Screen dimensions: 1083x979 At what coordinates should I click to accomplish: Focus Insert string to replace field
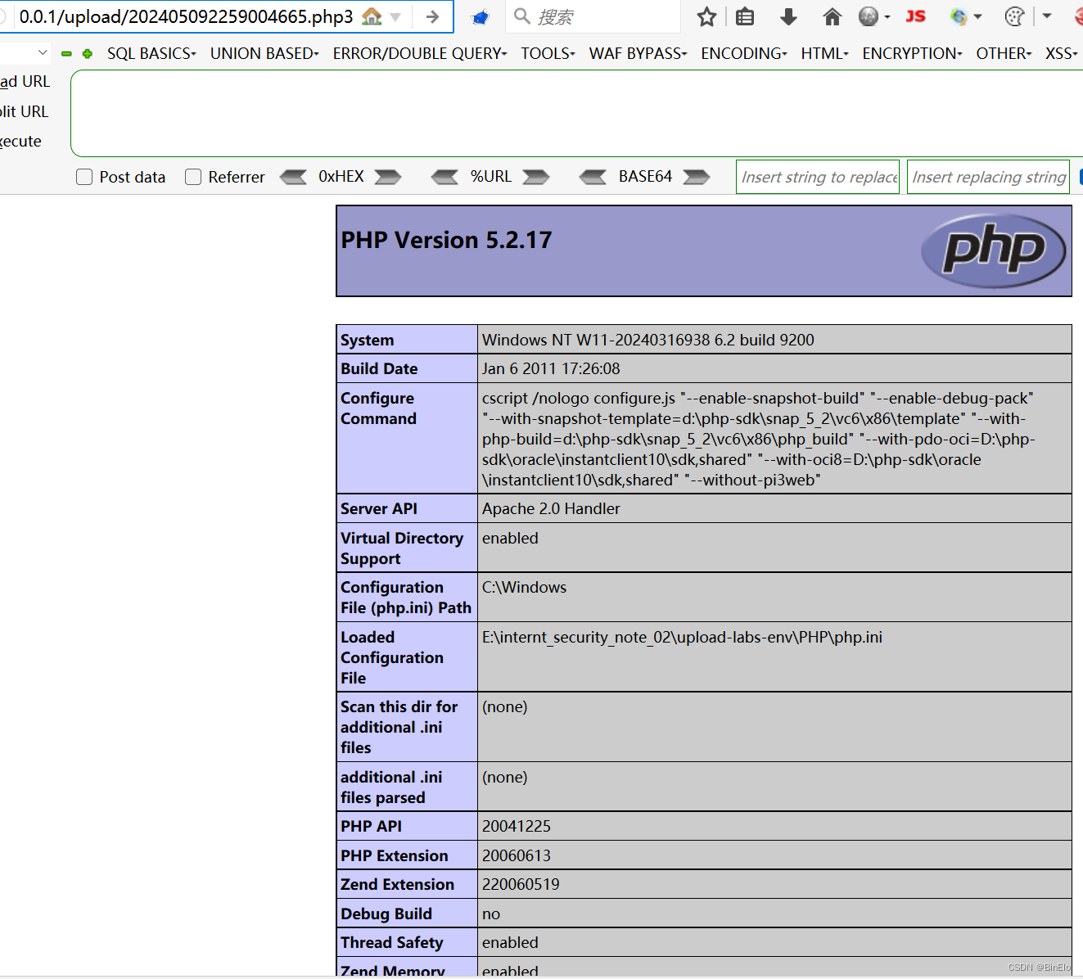tap(818, 177)
